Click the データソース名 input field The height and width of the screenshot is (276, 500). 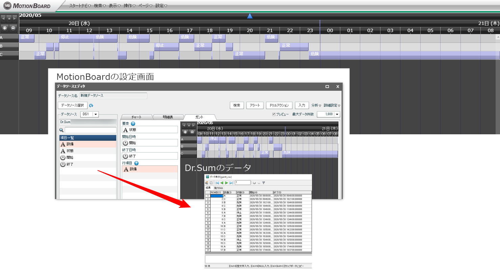(x=113, y=96)
